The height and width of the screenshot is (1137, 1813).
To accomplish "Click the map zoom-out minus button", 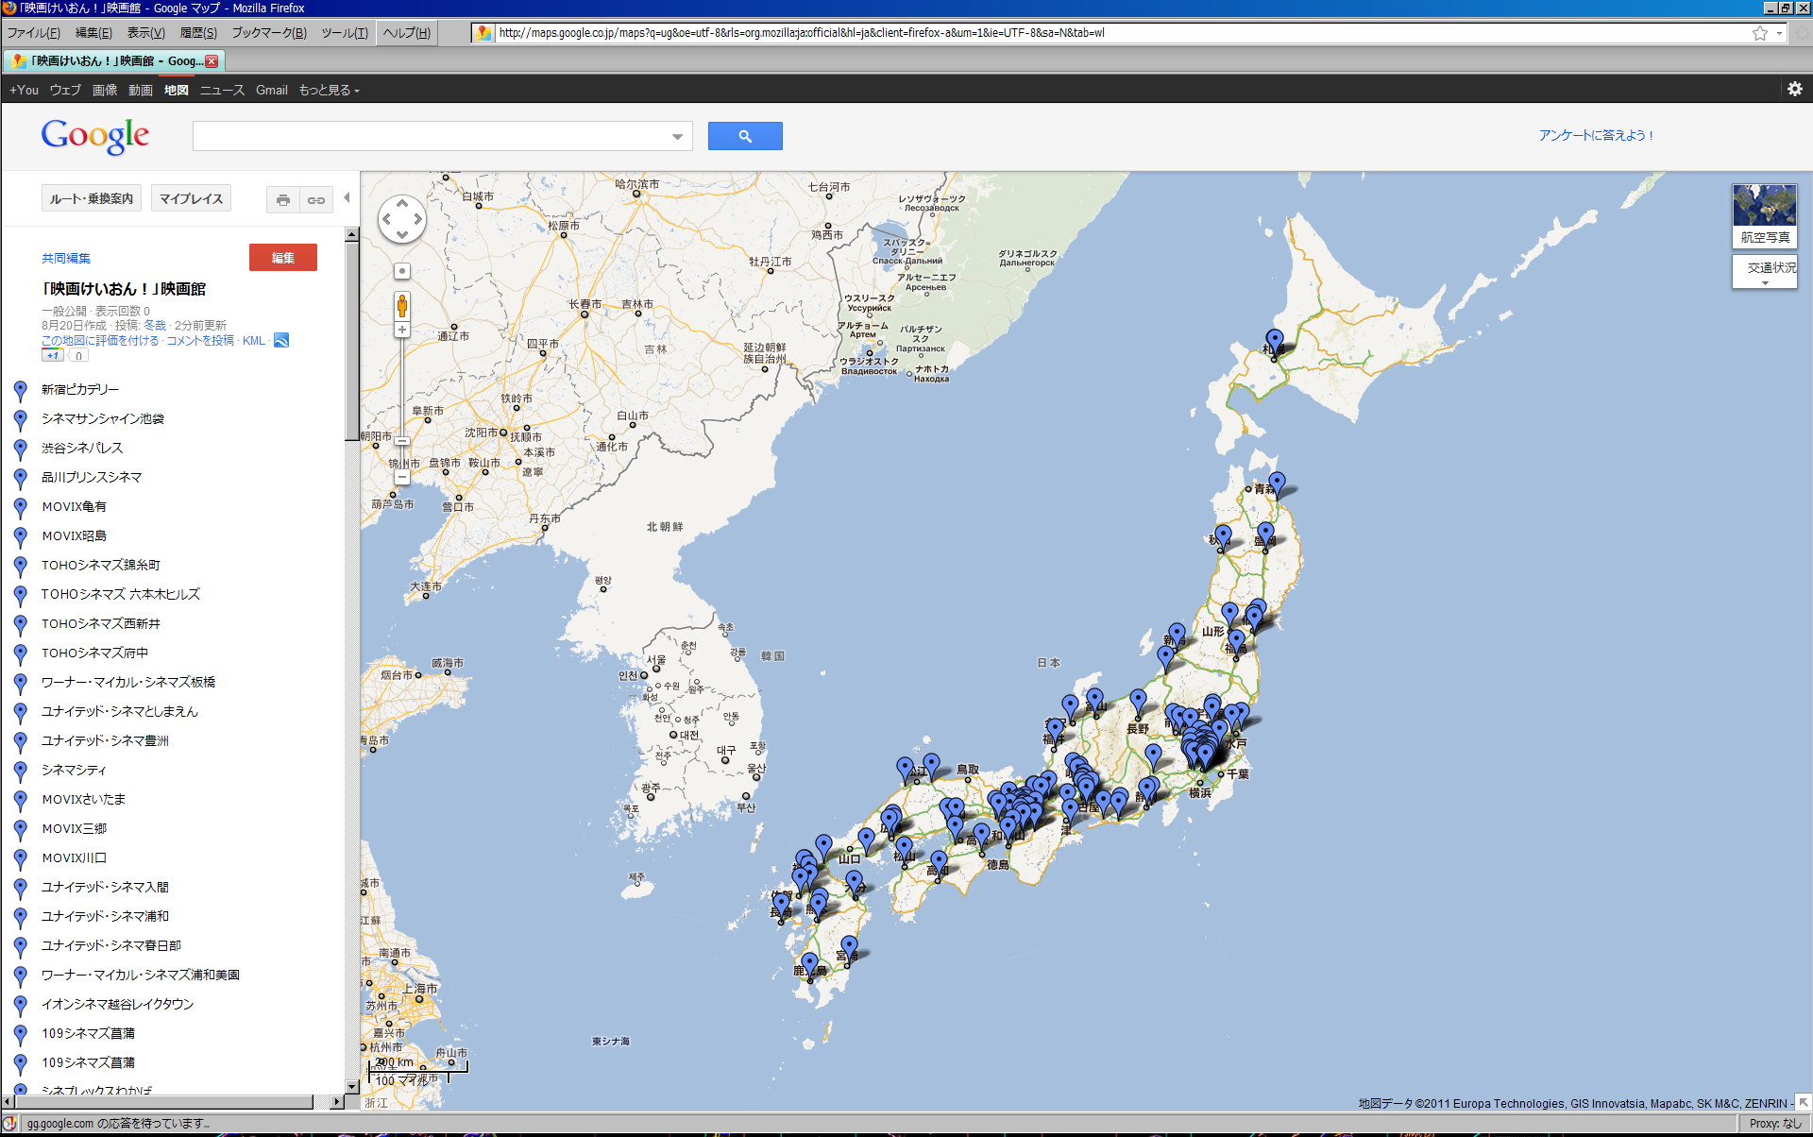I will [402, 478].
